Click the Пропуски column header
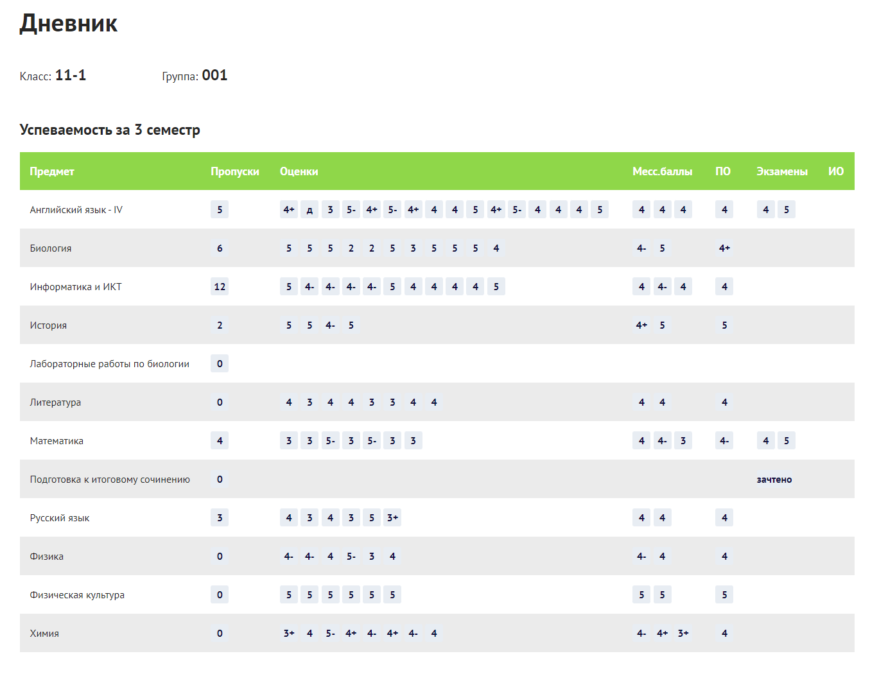 pyautogui.click(x=235, y=171)
